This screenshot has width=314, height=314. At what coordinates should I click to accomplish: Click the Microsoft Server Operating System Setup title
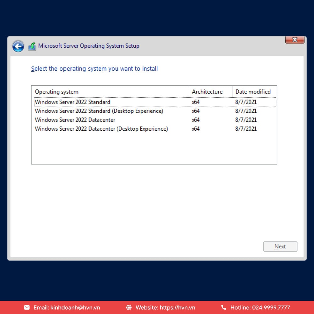(89, 46)
